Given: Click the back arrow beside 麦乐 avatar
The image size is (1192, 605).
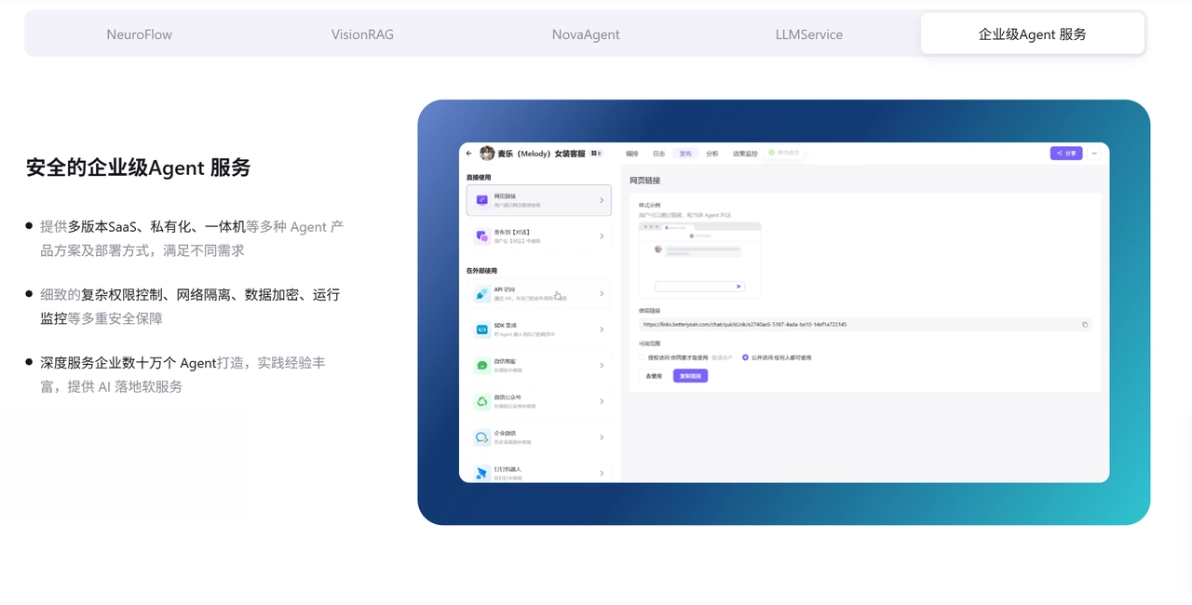Looking at the screenshot, I should coord(469,154).
